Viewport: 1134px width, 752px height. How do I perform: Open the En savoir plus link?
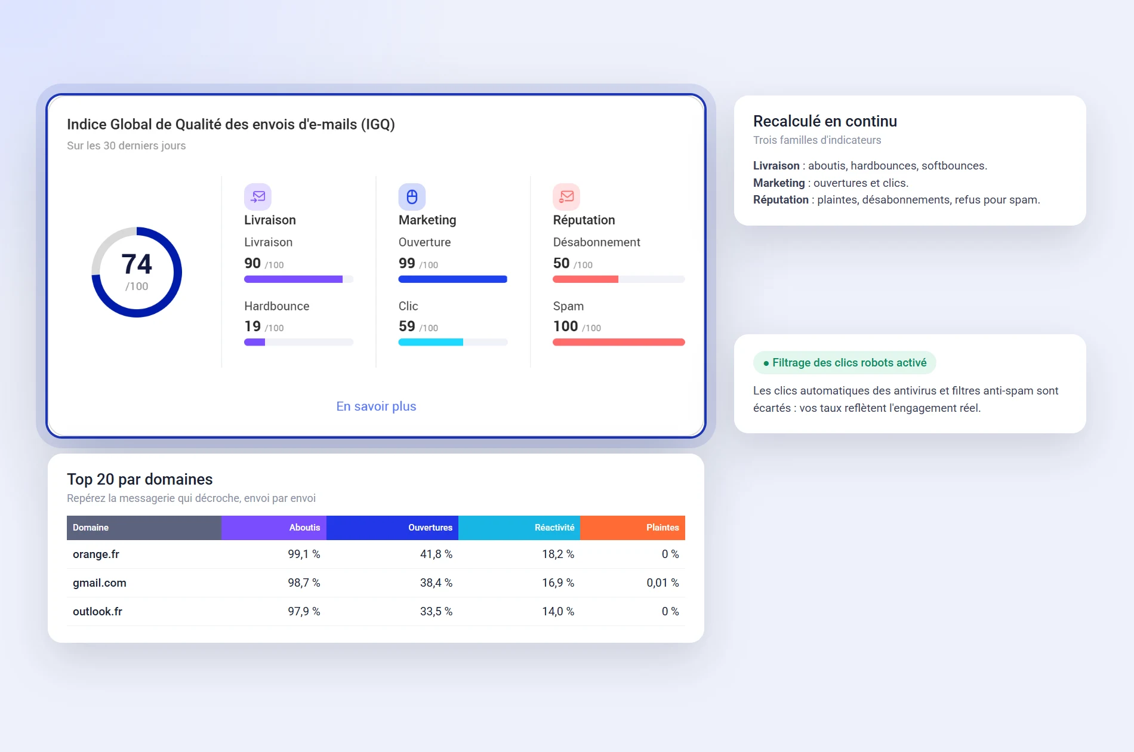point(376,406)
